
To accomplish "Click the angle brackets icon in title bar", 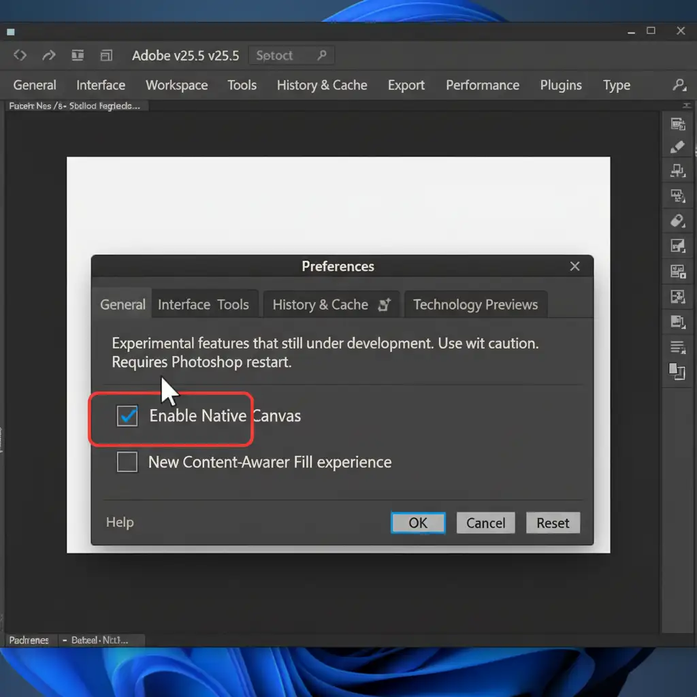I will point(20,56).
